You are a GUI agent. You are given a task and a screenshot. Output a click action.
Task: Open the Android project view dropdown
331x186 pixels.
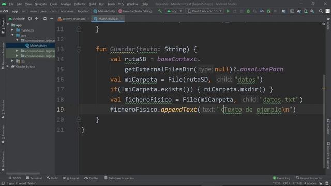(x=17, y=19)
